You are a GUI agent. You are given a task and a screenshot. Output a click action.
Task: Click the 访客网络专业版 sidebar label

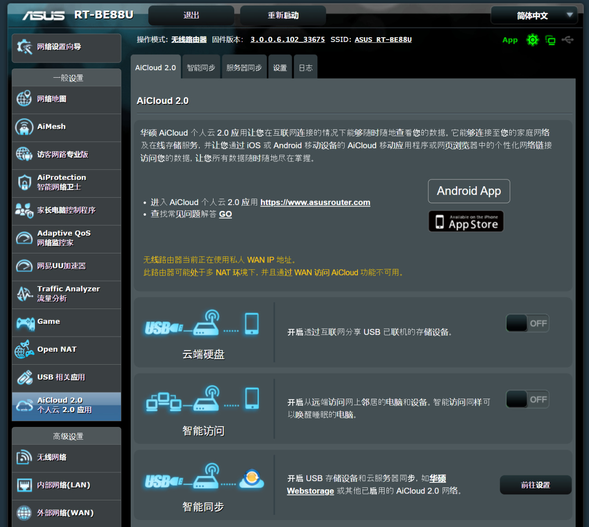pos(63,155)
